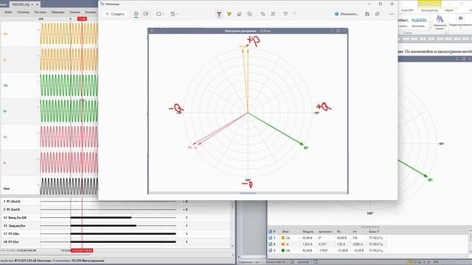Open Конструктор ribbon tab in Word

pyautogui.click(x=429, y=10)
